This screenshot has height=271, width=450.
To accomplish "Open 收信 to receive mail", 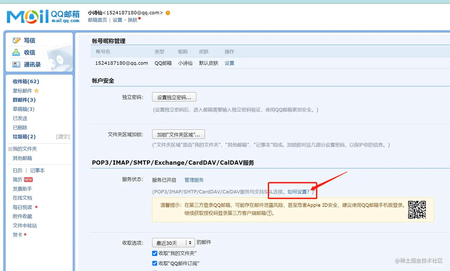I will [29, 52].
